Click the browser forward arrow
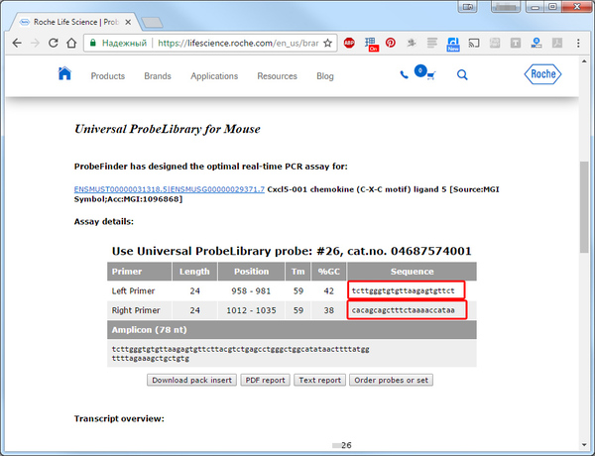 pyautogui.click(x=35, y=43)
